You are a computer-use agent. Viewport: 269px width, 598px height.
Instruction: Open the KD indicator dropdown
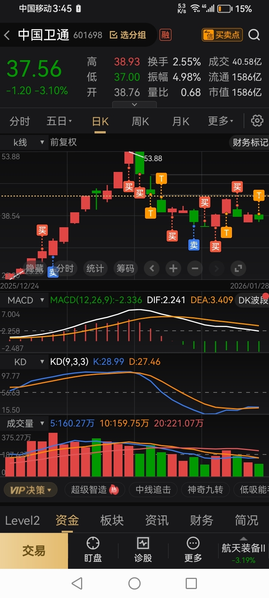[x=24, y=362]
